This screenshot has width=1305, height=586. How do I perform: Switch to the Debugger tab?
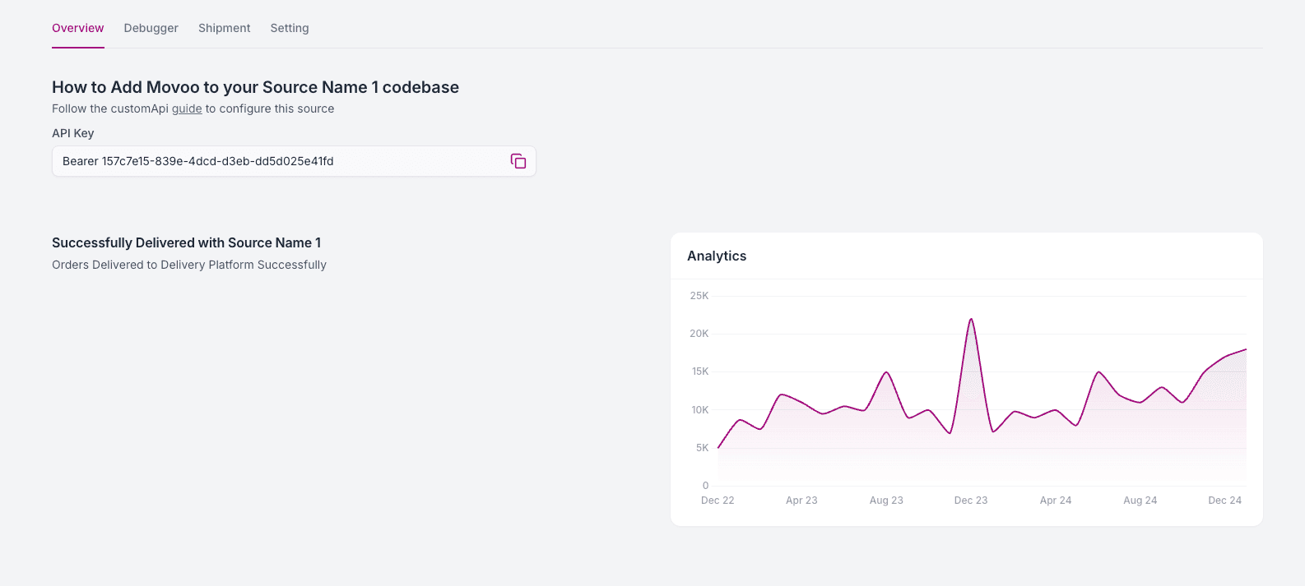pos(151,28)
